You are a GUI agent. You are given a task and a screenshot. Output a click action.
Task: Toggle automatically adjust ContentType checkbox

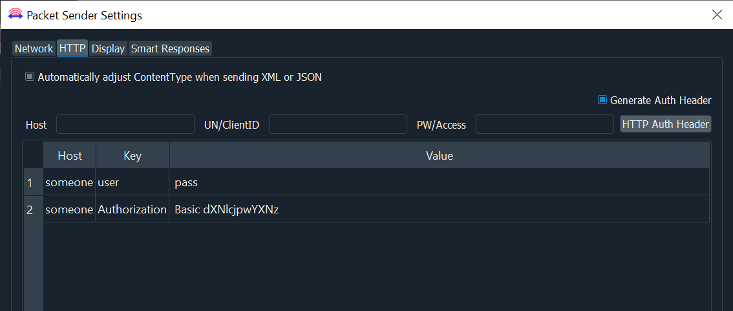[30, 77]
